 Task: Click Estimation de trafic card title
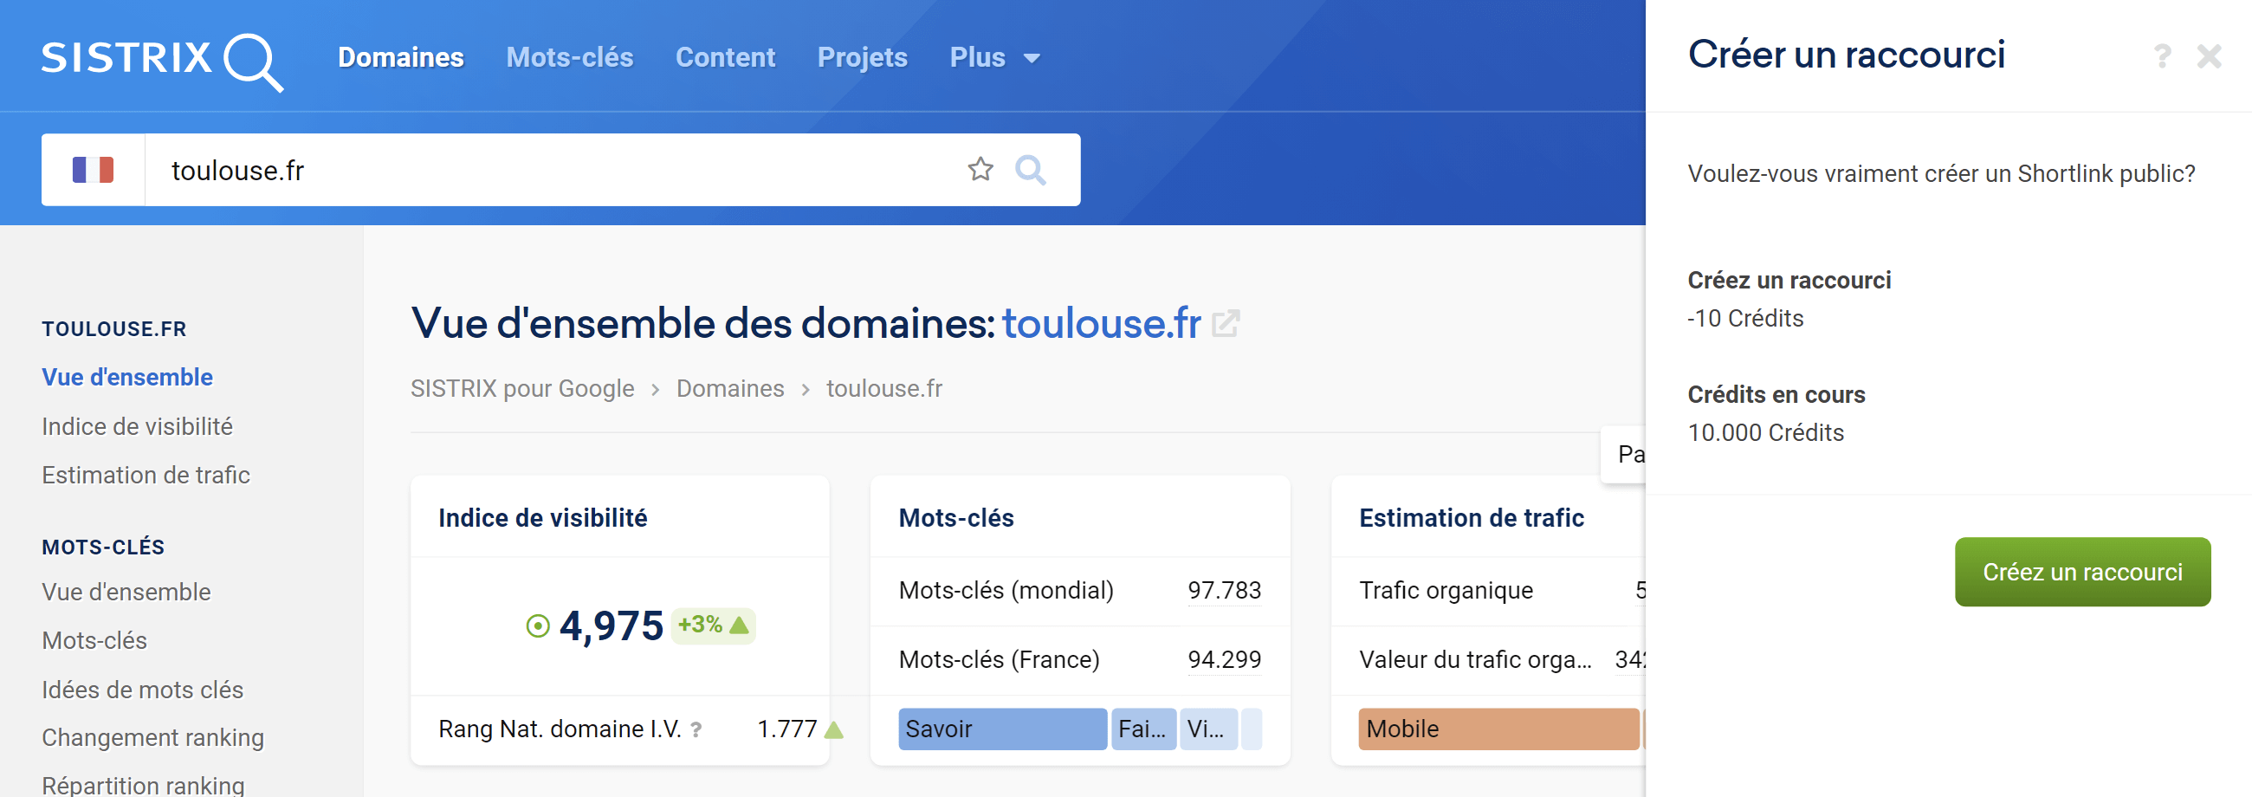tap(1471, 517)
